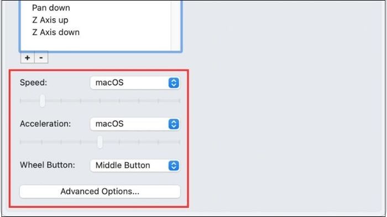Click the action list's vertical scrollbar
The width and height of the screenshot is (387, 217).
pyautogui.click(x=175, y=25)
